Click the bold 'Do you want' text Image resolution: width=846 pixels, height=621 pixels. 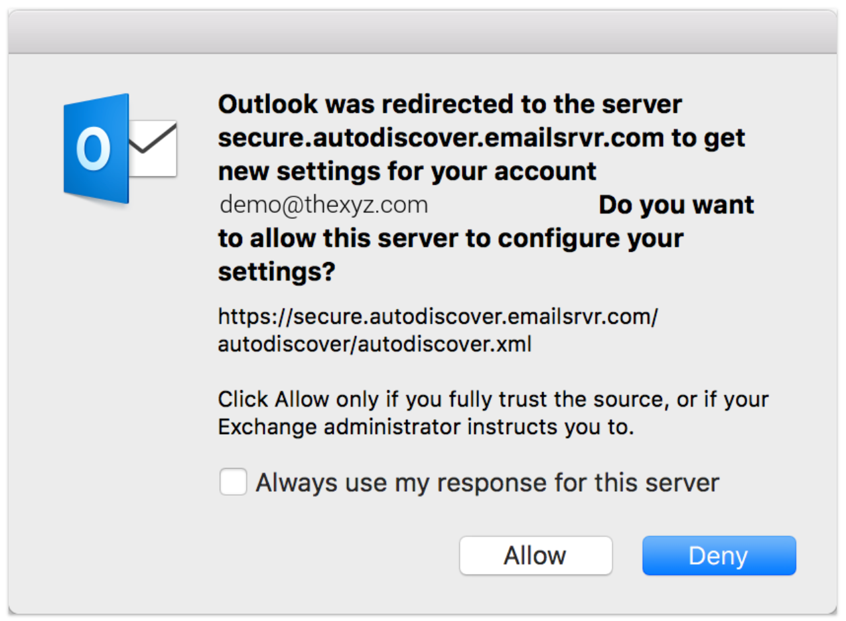(x=676, y=205)
